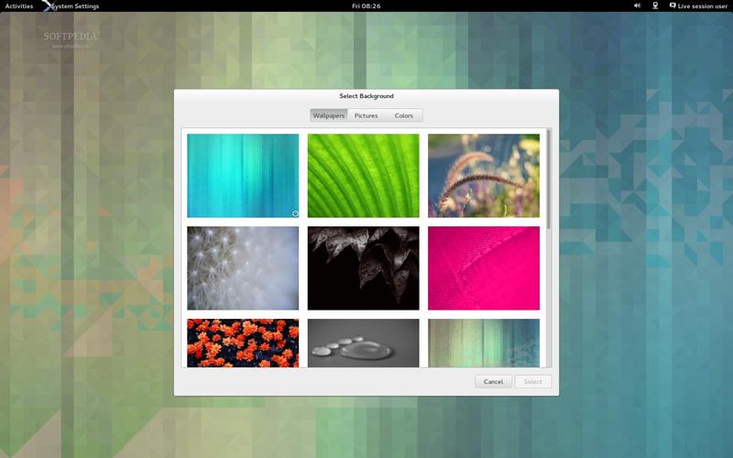Open the Activities overview

point(19,5)
